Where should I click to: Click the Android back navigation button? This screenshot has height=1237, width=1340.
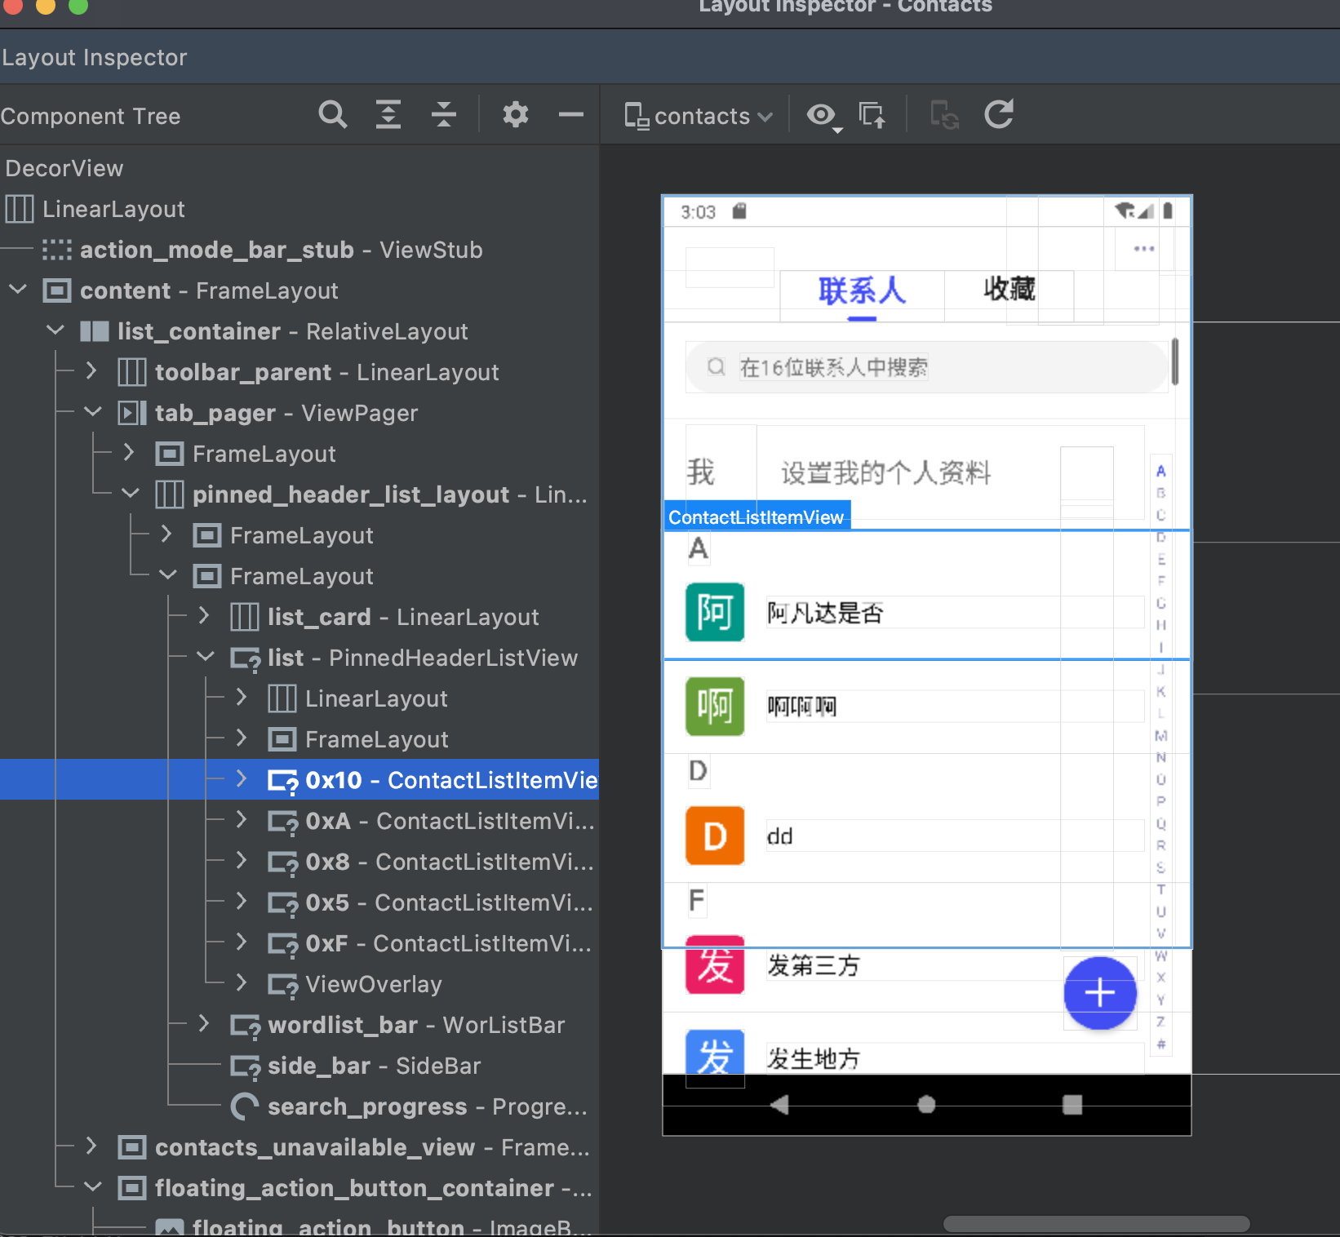pyautogui.click(x=779, y=1105)
